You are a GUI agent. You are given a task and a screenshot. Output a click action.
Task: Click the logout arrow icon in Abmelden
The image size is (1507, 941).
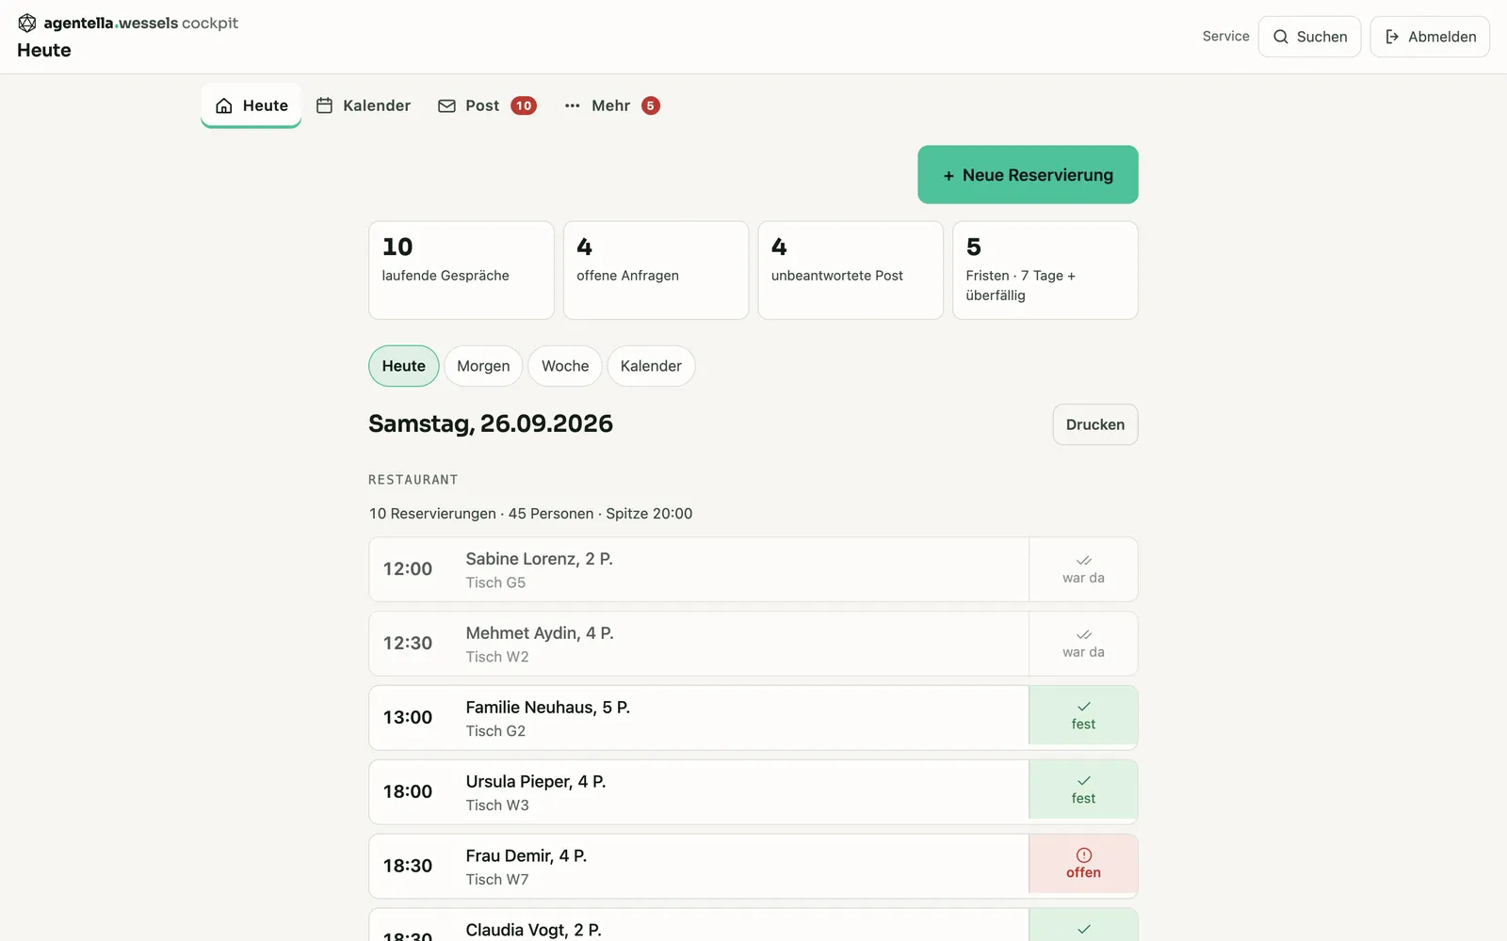(x=1392, y=37)
